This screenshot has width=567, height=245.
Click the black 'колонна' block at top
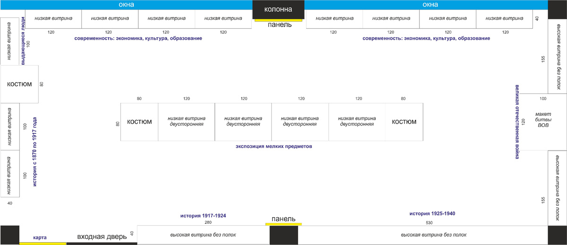tap(278, 9)
